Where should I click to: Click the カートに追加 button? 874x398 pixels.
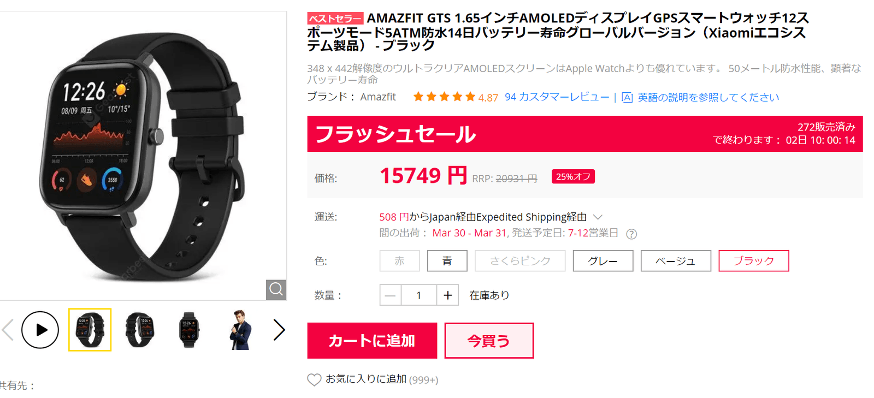coord(372,341)
